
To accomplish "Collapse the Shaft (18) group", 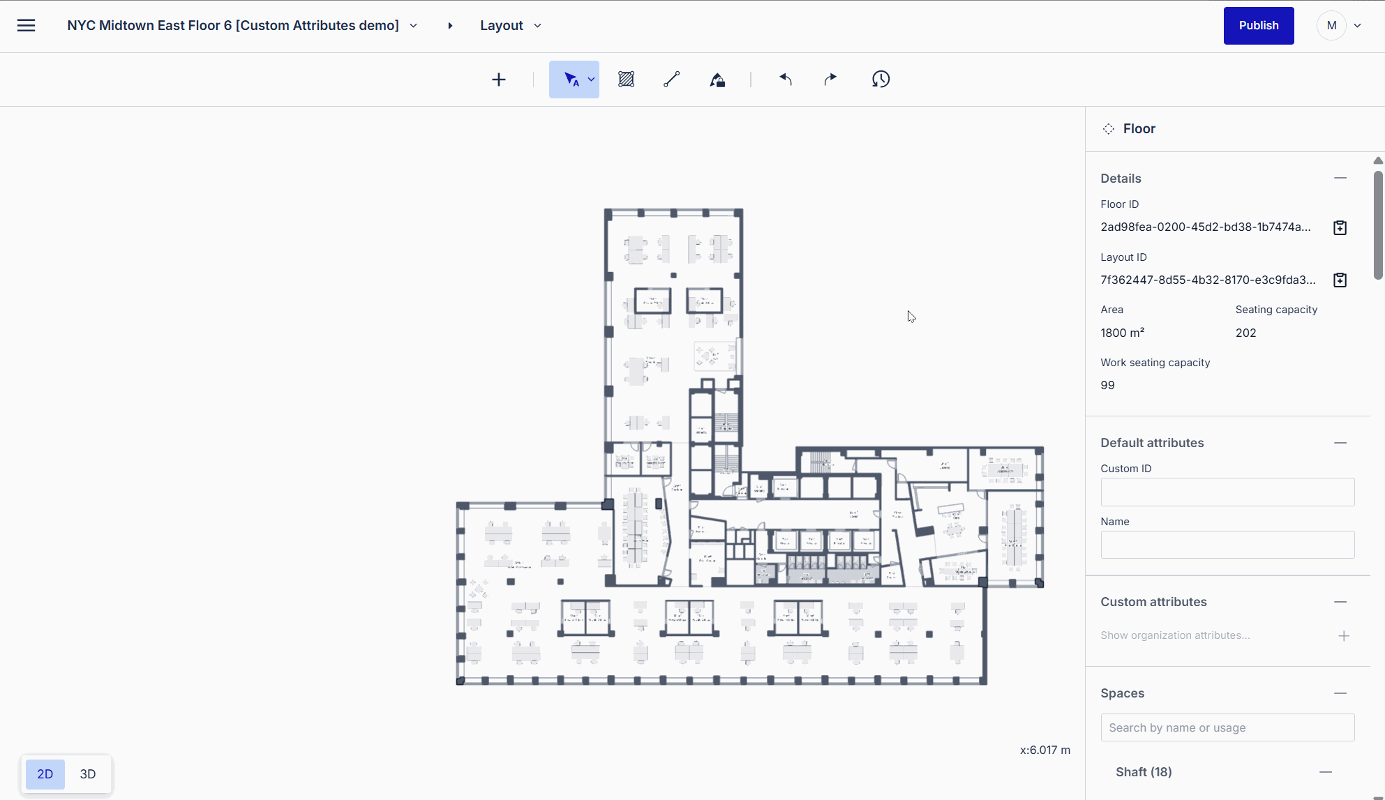I will pyautogui.click(x=1326, y=772).
